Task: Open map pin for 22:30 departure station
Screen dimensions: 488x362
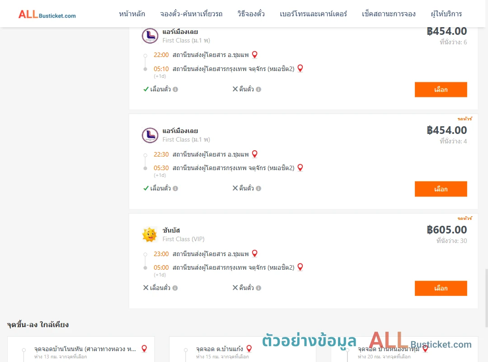Action: 254,154
